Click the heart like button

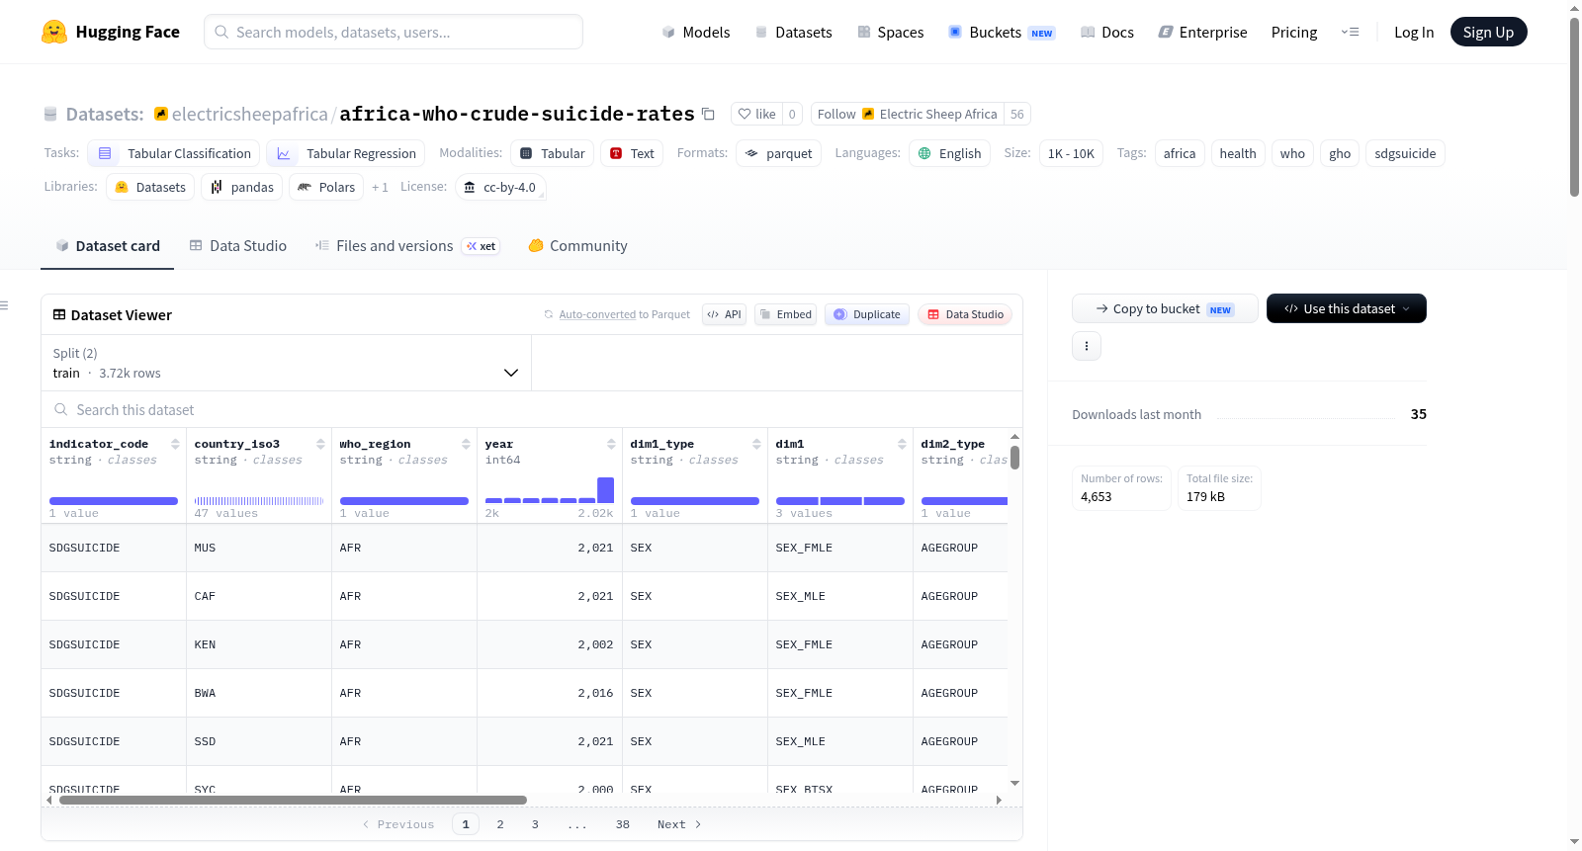[756, 114]
